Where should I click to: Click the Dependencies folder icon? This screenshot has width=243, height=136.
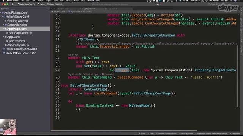(6, 25)
